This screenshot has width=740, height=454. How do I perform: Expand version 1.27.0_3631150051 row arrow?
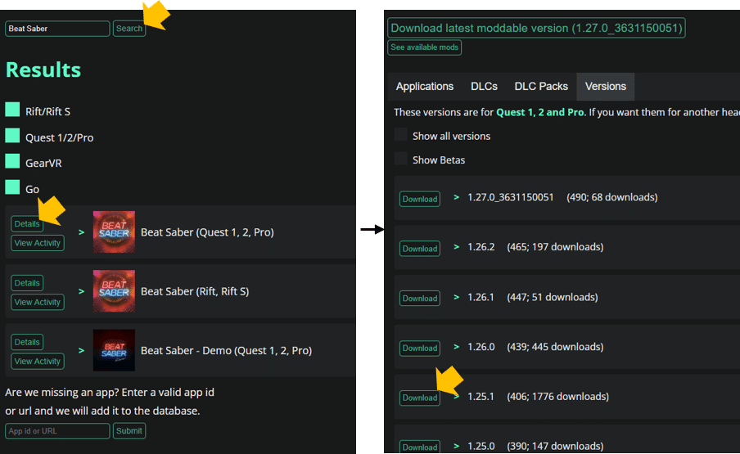click(x=457, y=197)
